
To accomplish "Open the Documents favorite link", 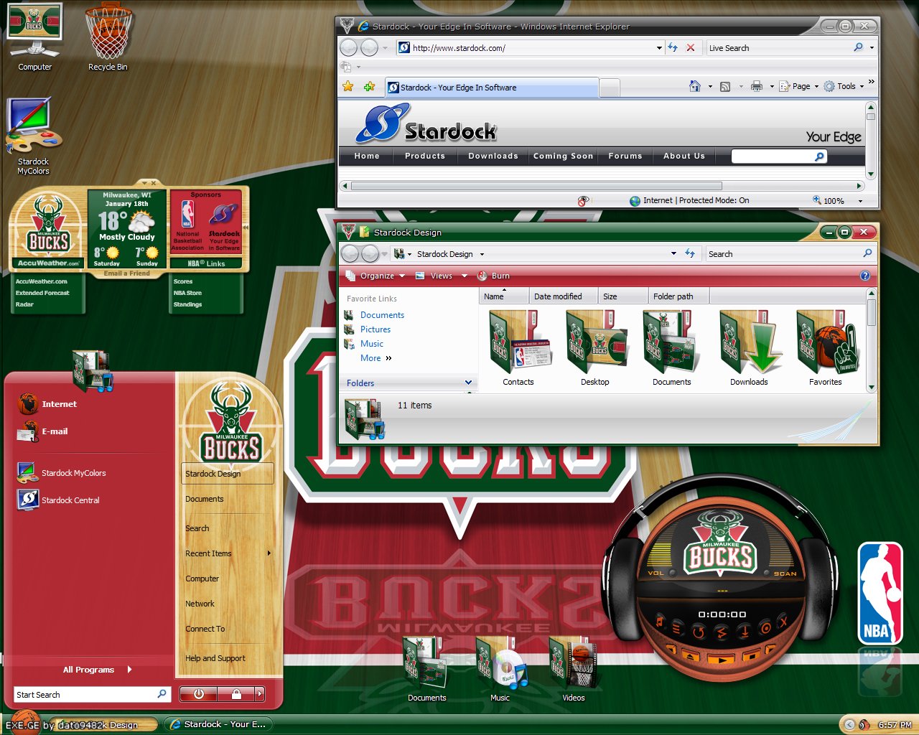I will tap(382, 315).
